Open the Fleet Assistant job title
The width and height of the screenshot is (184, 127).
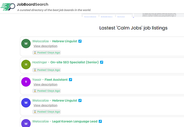click(56, 80)
